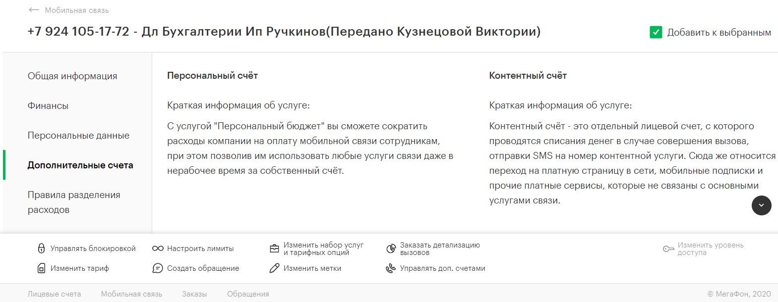Click the chat bubble icon for Создать обращение
Screen dimensions: 778x302
pos(158,268)
